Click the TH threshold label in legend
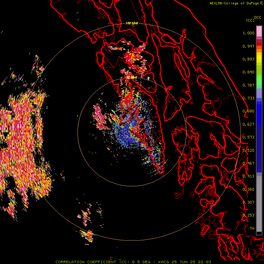Screen dimensions: 264x264 point(252,229)
